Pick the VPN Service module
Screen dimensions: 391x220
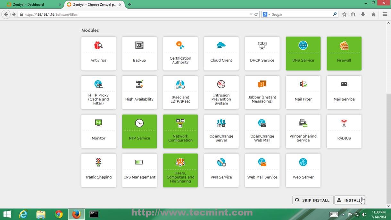[221, 170]
